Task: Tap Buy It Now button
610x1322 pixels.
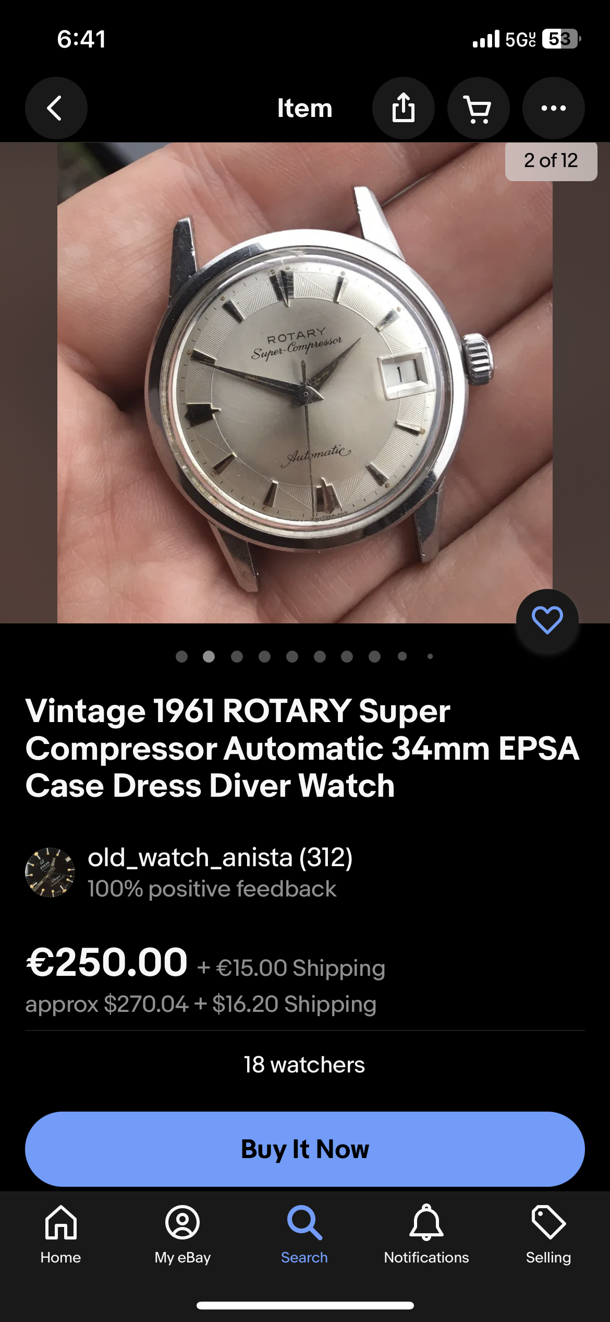Action: [x=305, y=1149]
